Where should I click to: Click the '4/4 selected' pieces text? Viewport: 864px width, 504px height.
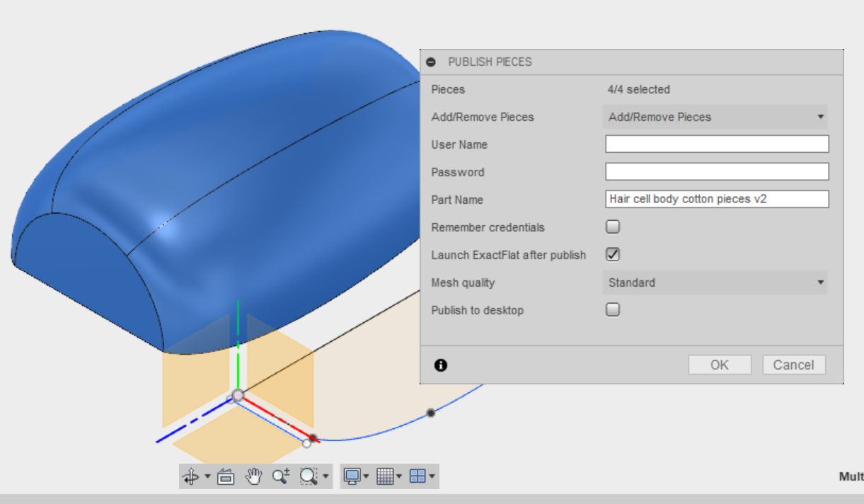[638, 90]
